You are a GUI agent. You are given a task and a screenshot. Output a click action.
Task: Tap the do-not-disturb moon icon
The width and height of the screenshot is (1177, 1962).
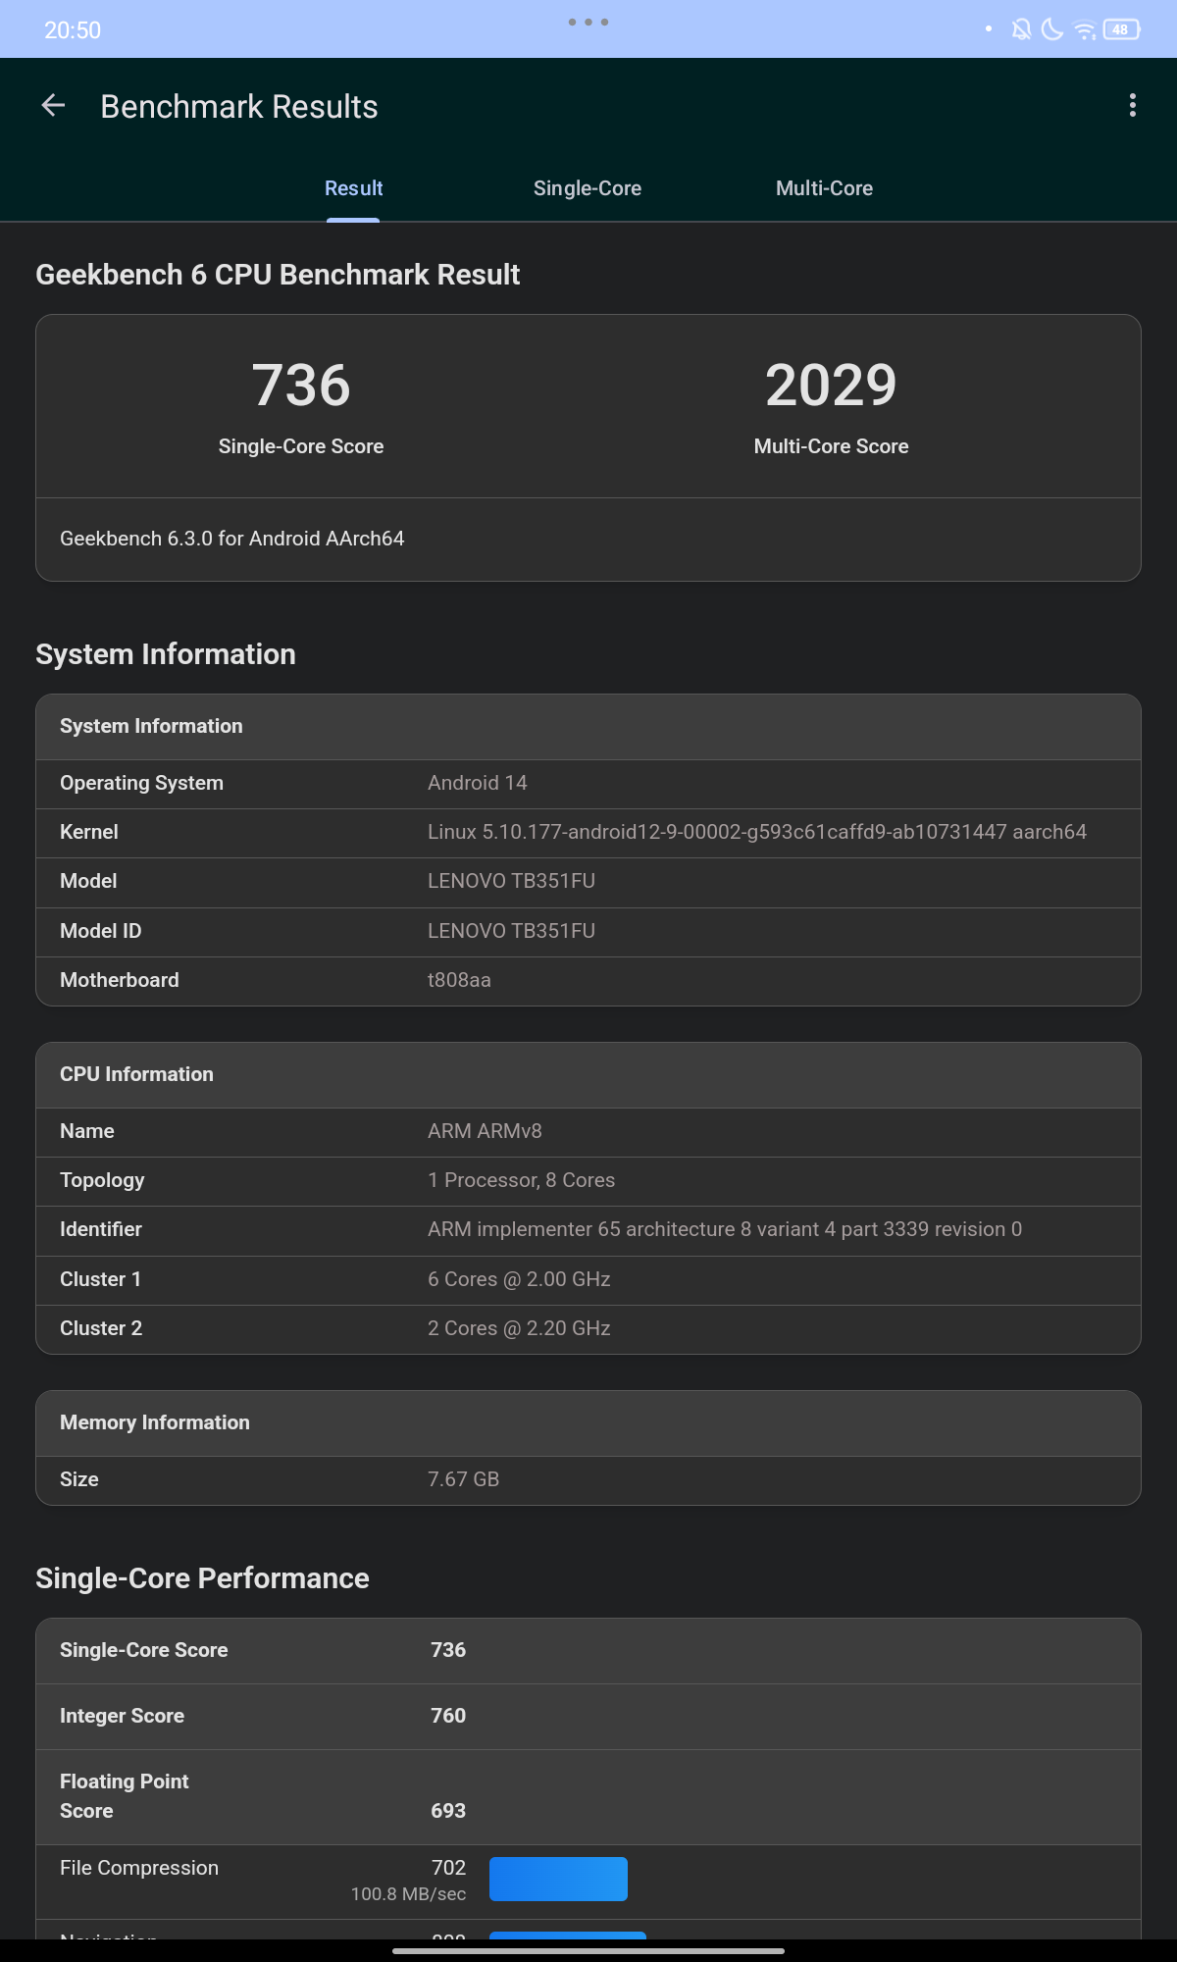[1052, 29]
